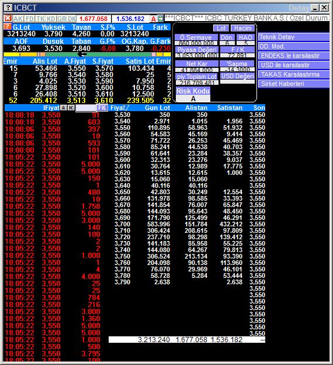This screenshot has height=365, width=333.
Task: Click the price range color bar
Action: tap(87, 54)
